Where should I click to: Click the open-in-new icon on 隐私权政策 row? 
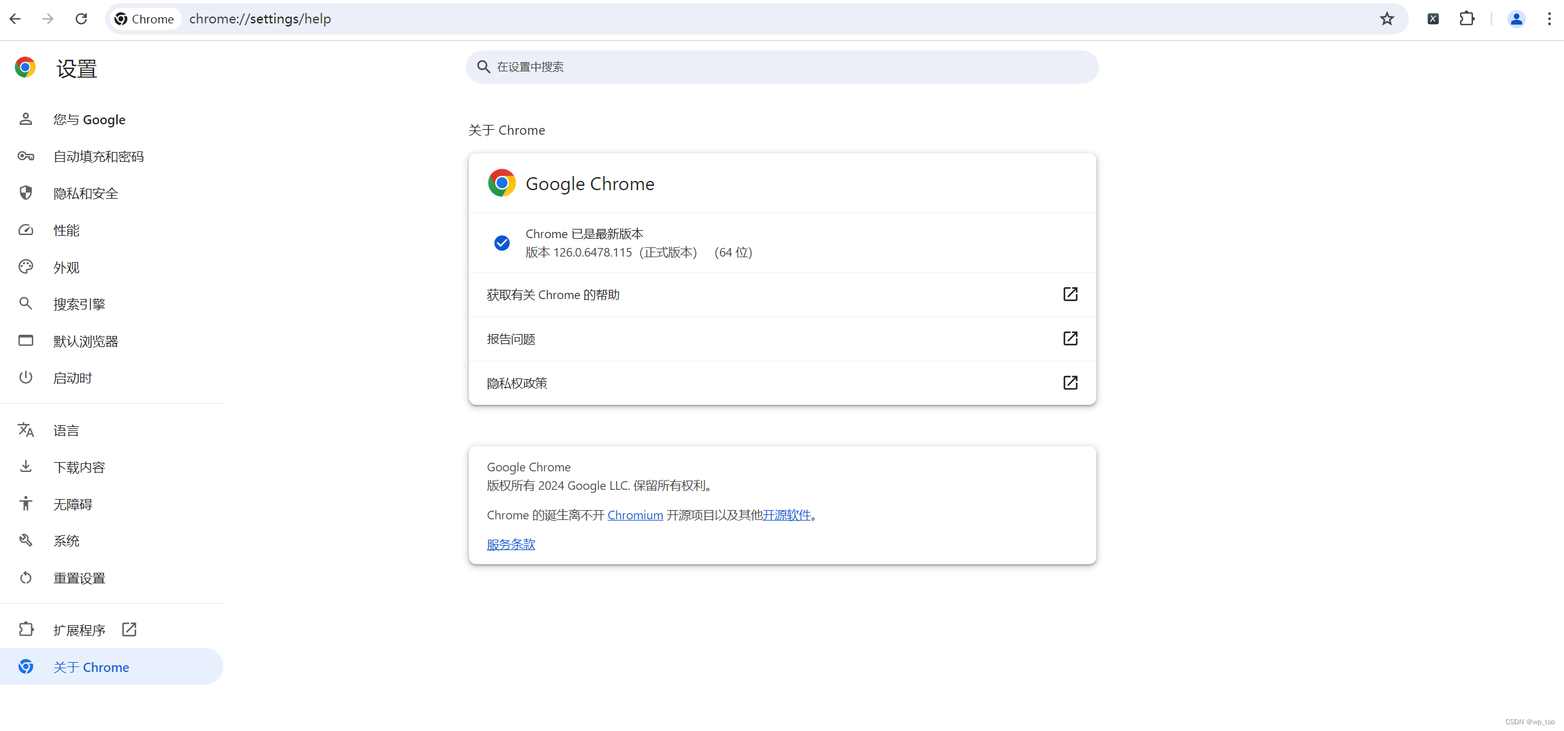pos(1070,383)
